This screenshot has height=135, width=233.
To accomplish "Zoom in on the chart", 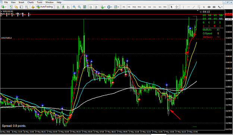I will (x=74, y=7).
